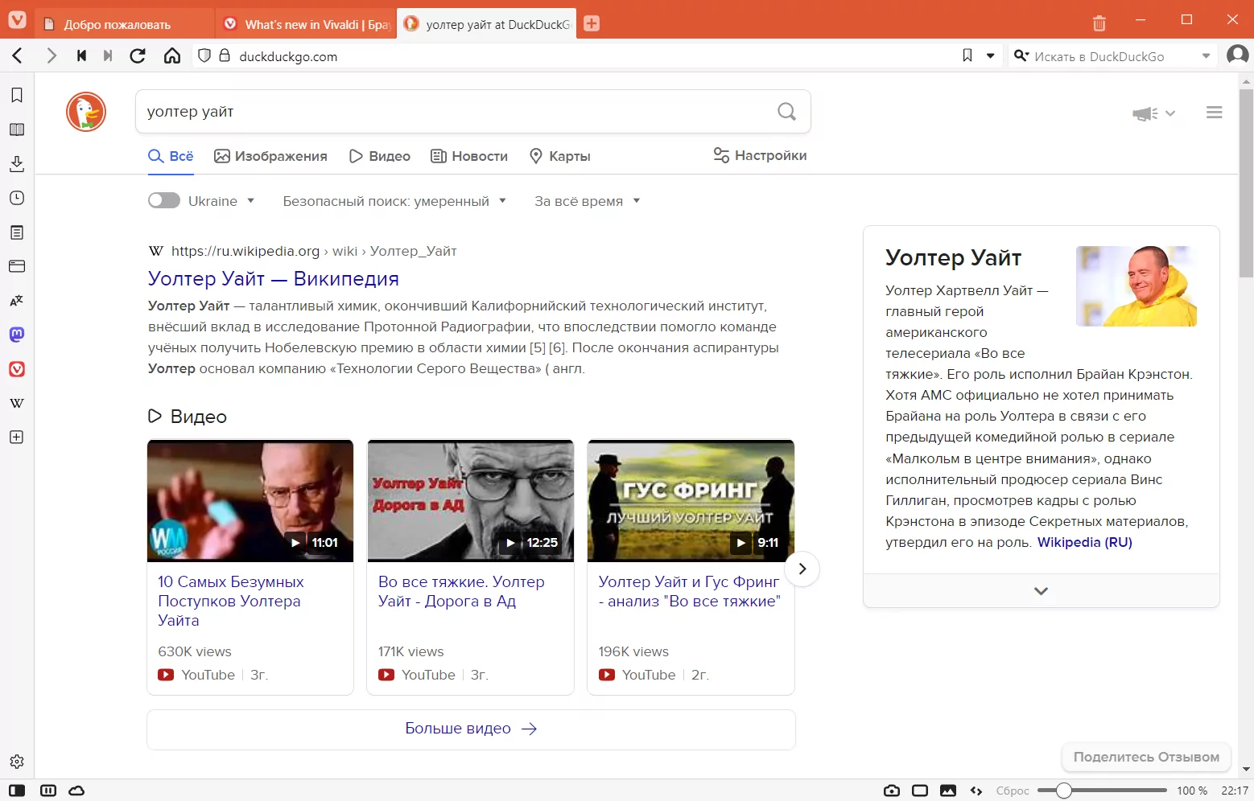Screen dimensions: 1254x801
Task: Open Vivaldi settings gear
Action: click(17, 762)
